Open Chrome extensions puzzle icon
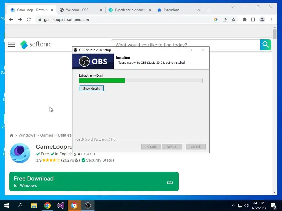Viewport: 282px width, 211px height. click(x=245, y=20)
